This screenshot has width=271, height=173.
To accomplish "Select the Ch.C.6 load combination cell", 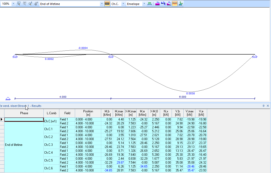I will pyautogui.click(x=52, y=168).
